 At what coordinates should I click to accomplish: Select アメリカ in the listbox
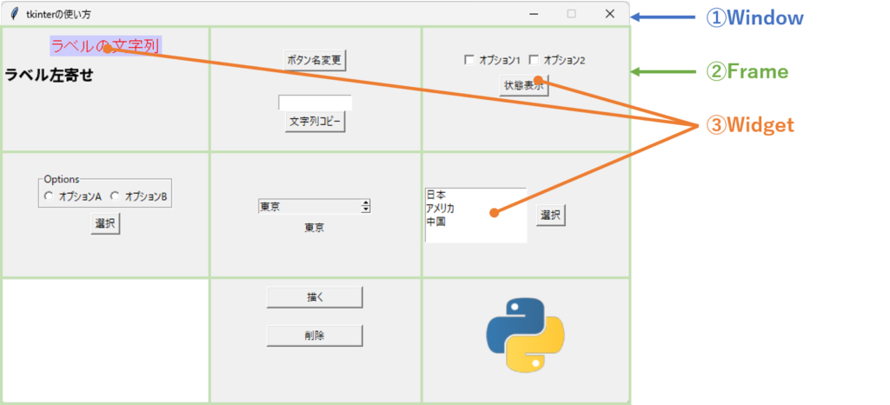(440, 209)
